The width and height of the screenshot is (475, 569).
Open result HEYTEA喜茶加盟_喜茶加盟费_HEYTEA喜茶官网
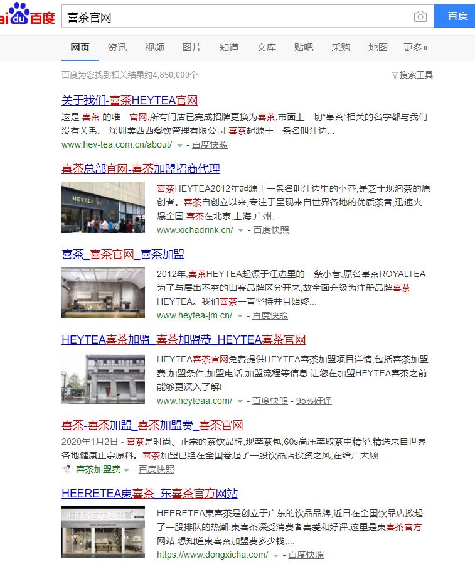click(x=183, y=340)
